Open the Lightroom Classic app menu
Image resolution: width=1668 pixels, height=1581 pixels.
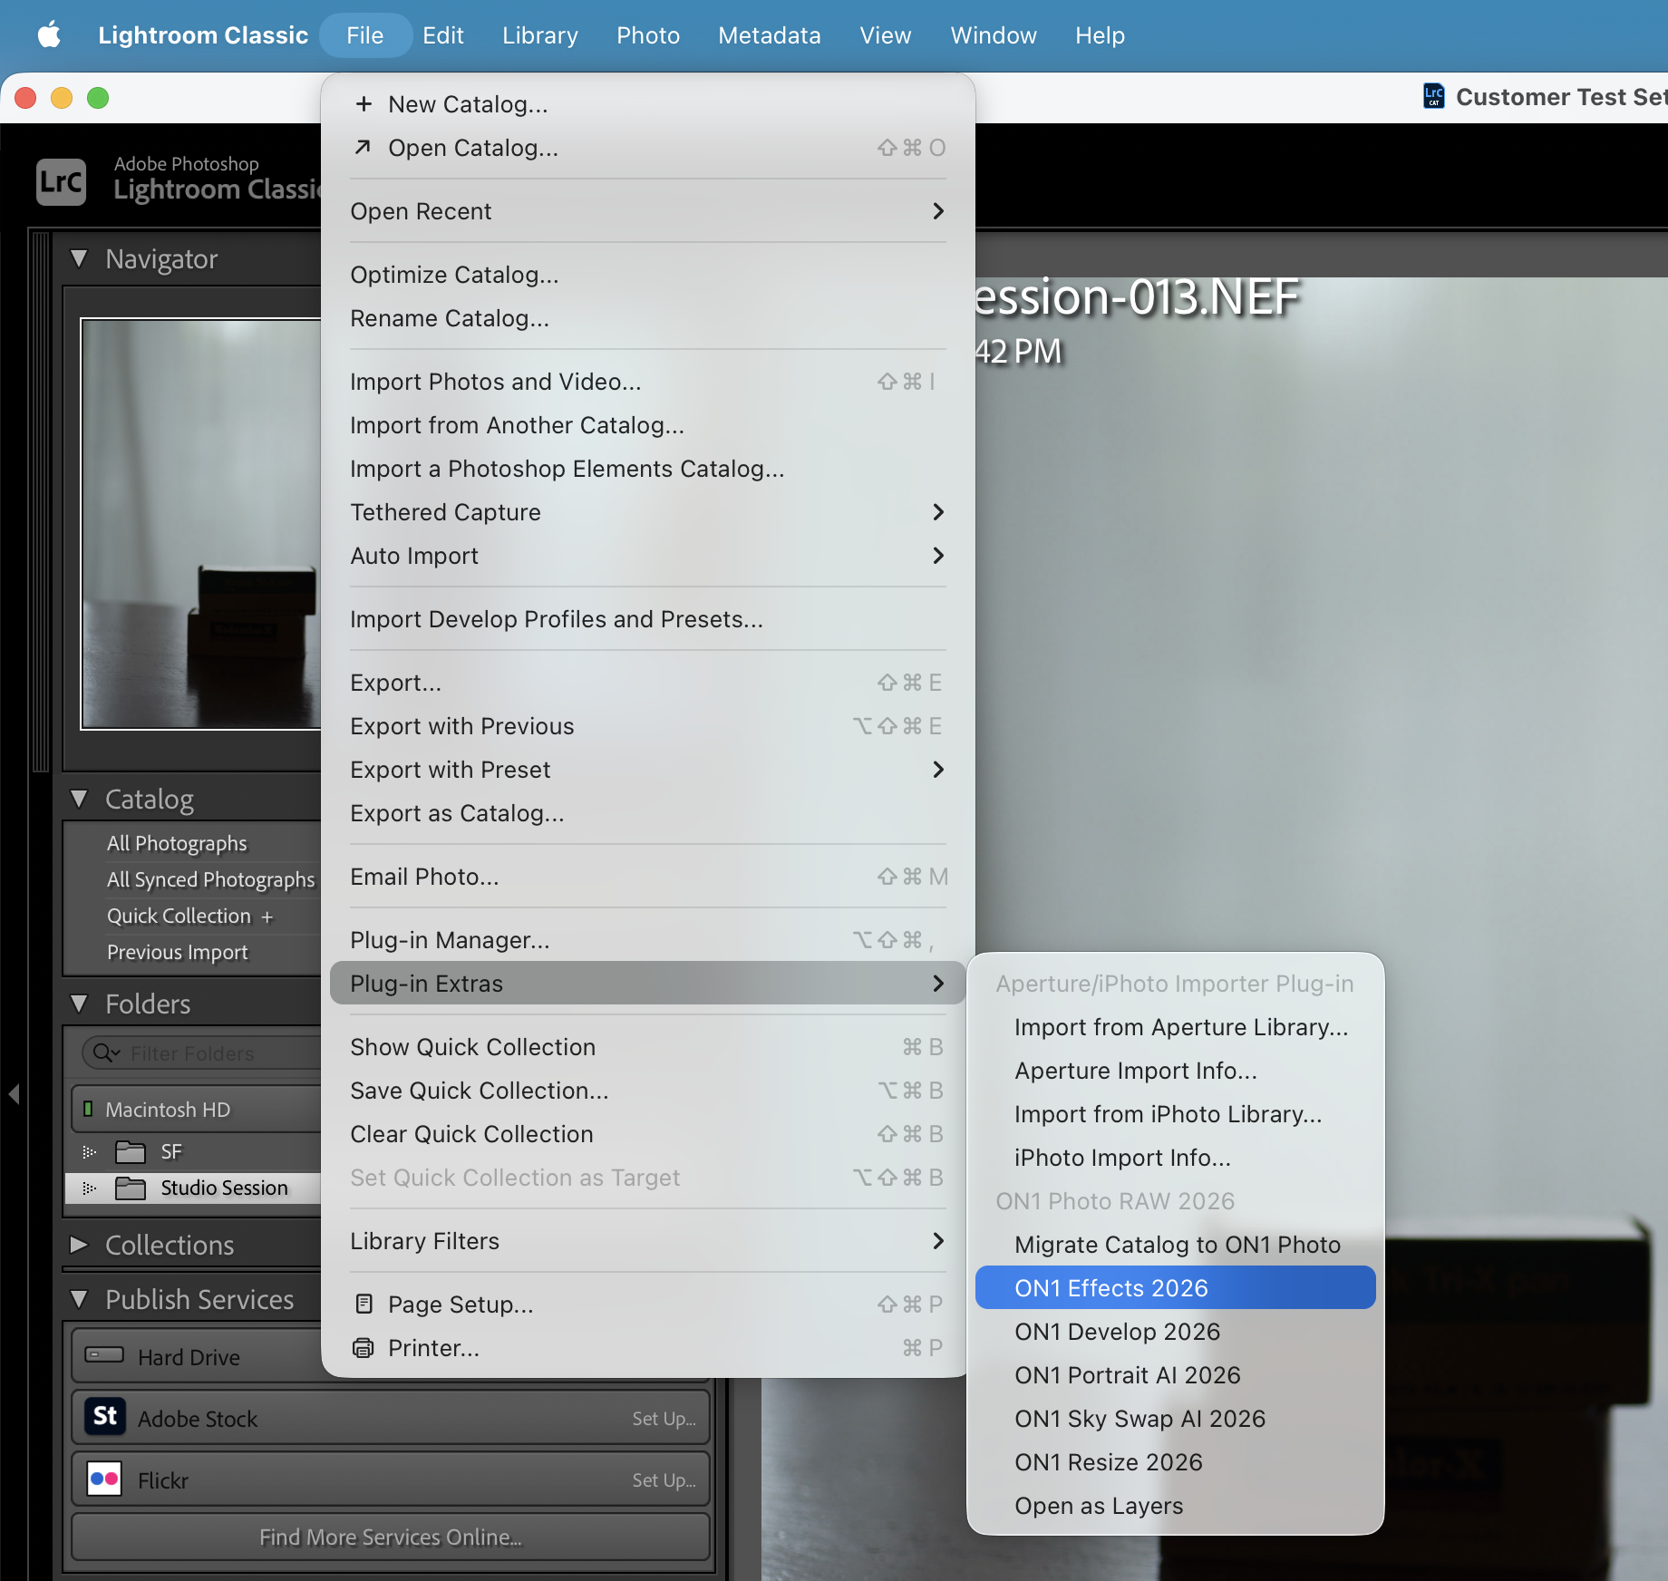pyautogui.click(x=203, y=35)
